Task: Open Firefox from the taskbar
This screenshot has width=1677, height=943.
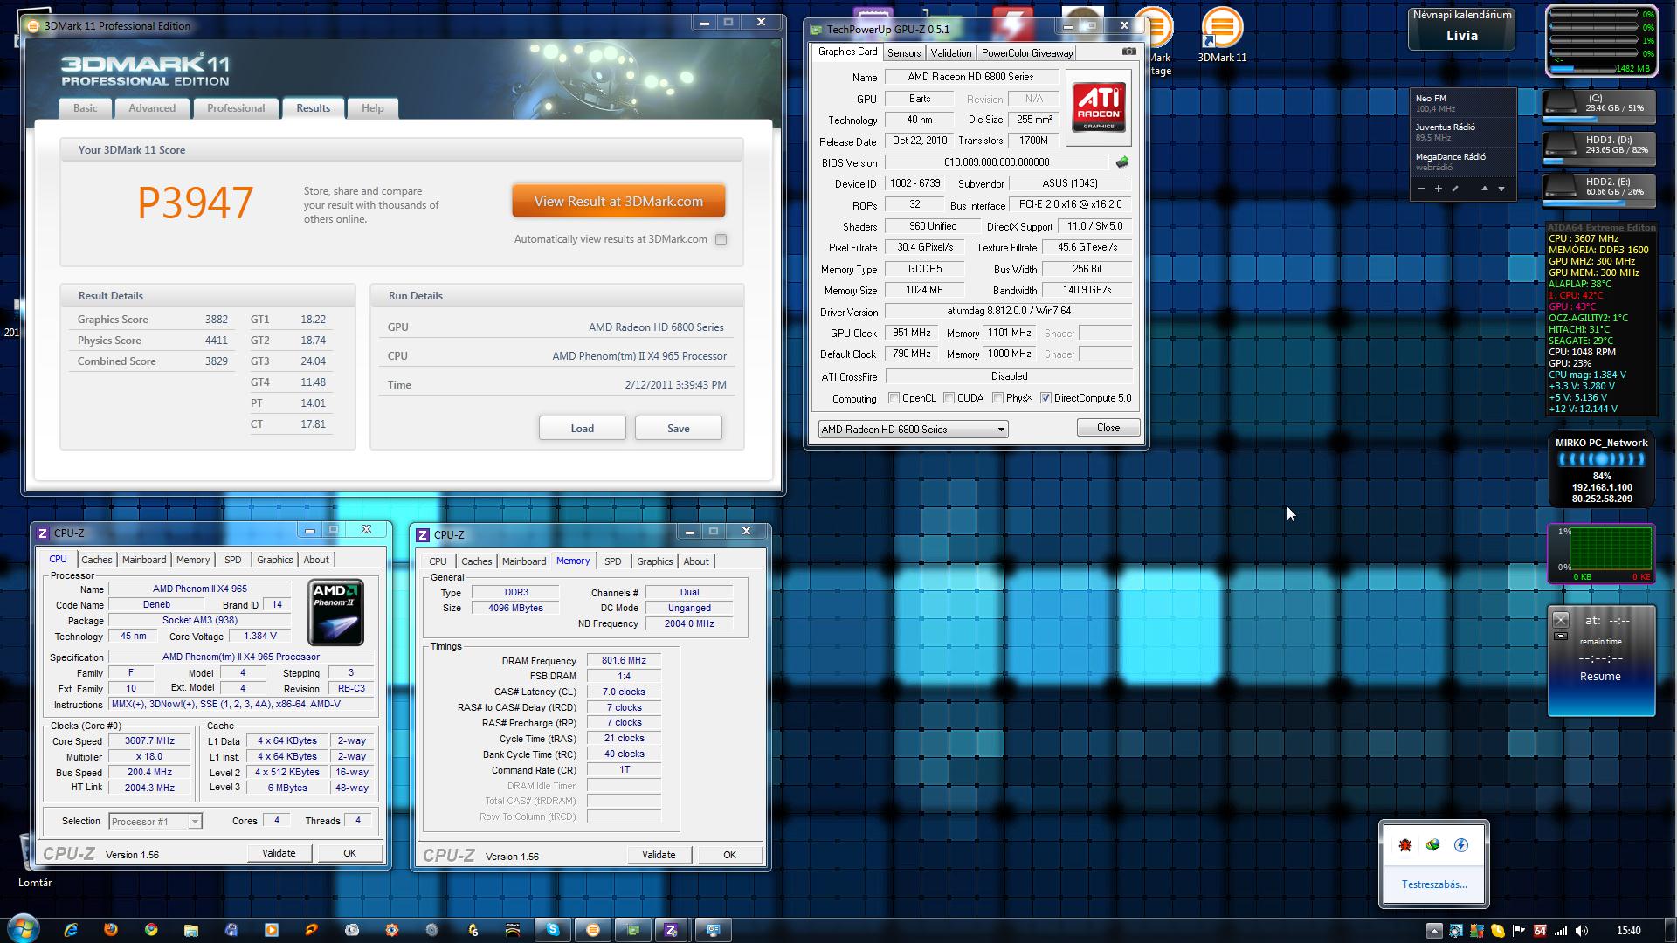Action: tap(111, 930)
